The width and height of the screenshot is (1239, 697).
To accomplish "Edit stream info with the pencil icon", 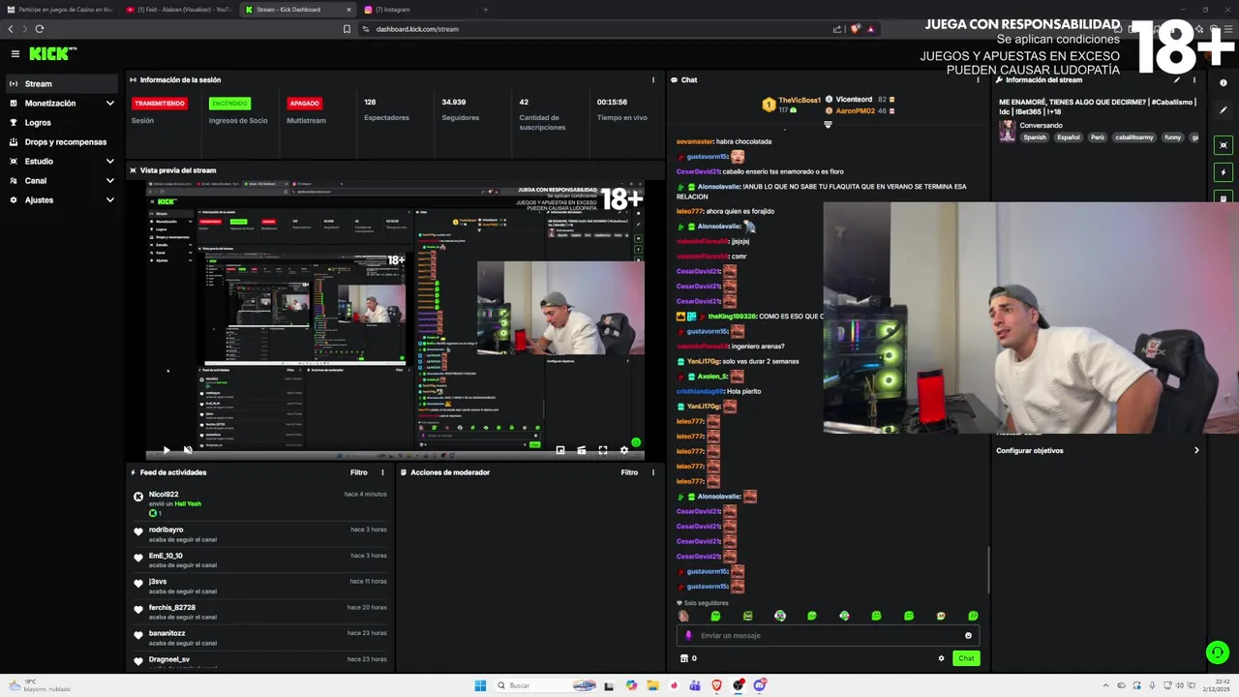I will point(1177,80).
